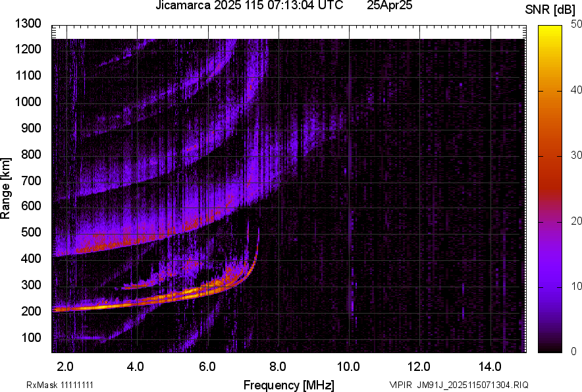Click the colorbar tick label '40'
582x392 pixels.
[x=576, y=90]
